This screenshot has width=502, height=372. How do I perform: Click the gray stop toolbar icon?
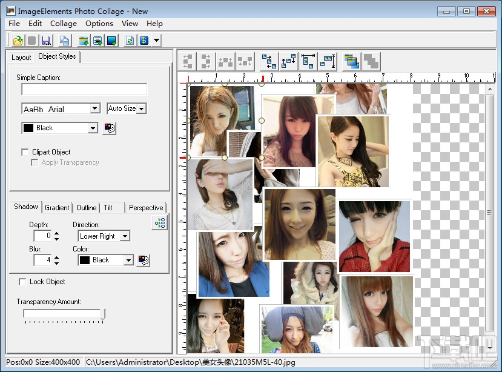31,41
